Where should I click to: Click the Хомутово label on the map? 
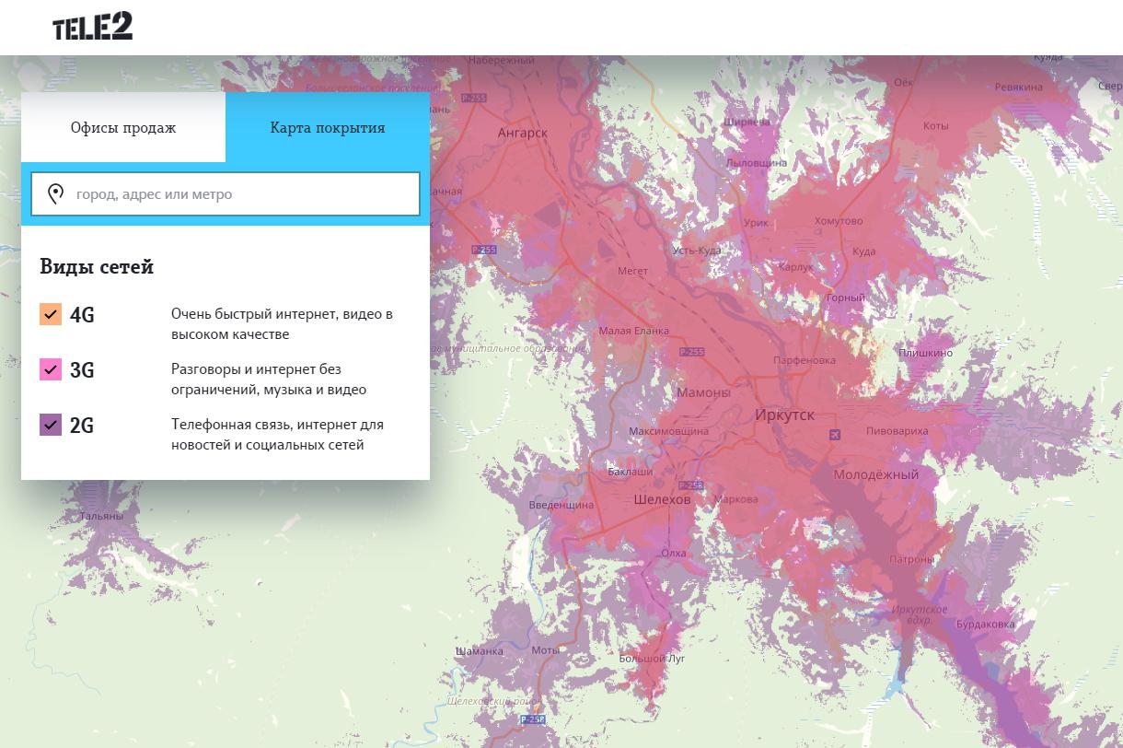point(839,221)
